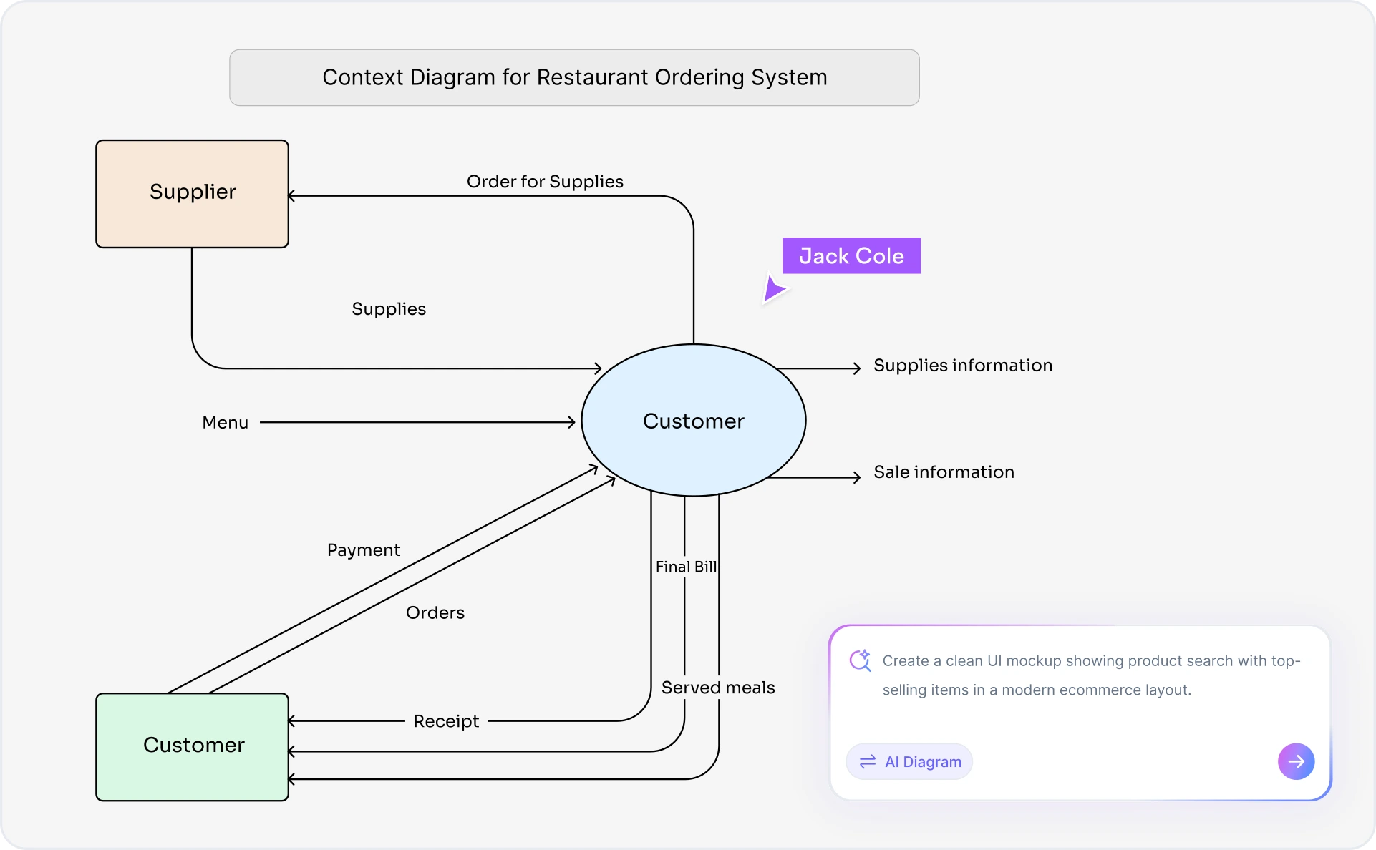Click the Jack Cole name tag
Image resolution: width=1376 pixels, height=850 pixels.
851,255
